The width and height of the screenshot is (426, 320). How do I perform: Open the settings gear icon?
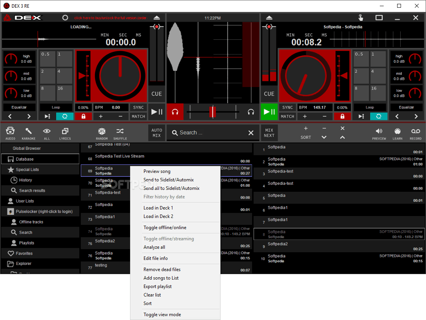[65, 18]
